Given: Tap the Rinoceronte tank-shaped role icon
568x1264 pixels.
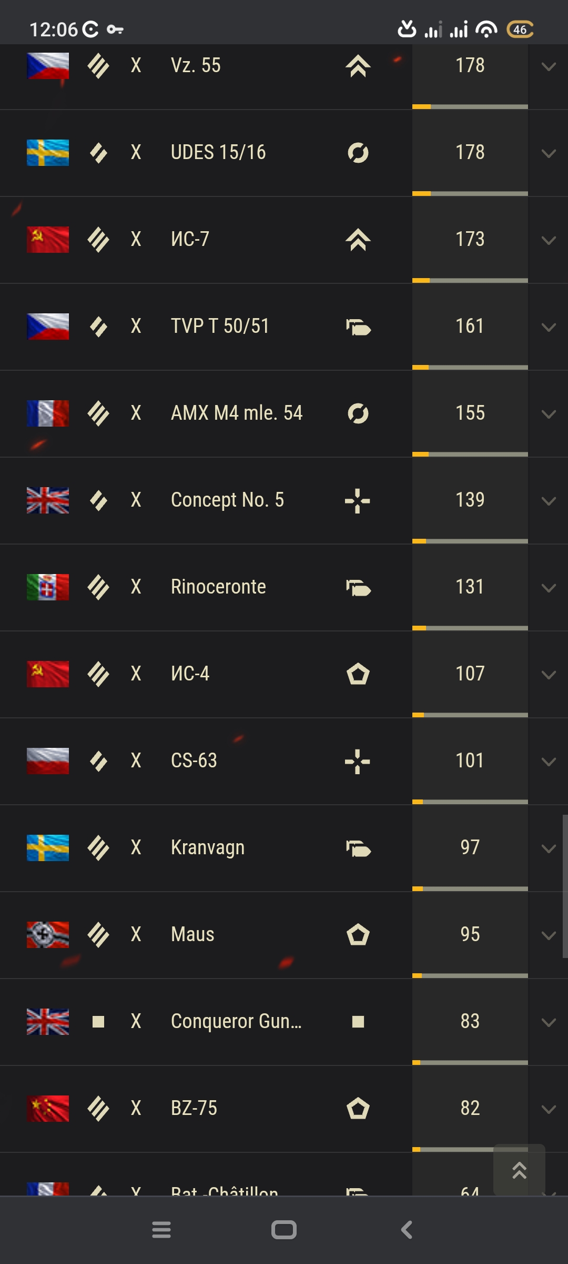Looking at the screenshot, I should [x=358, y=588].
